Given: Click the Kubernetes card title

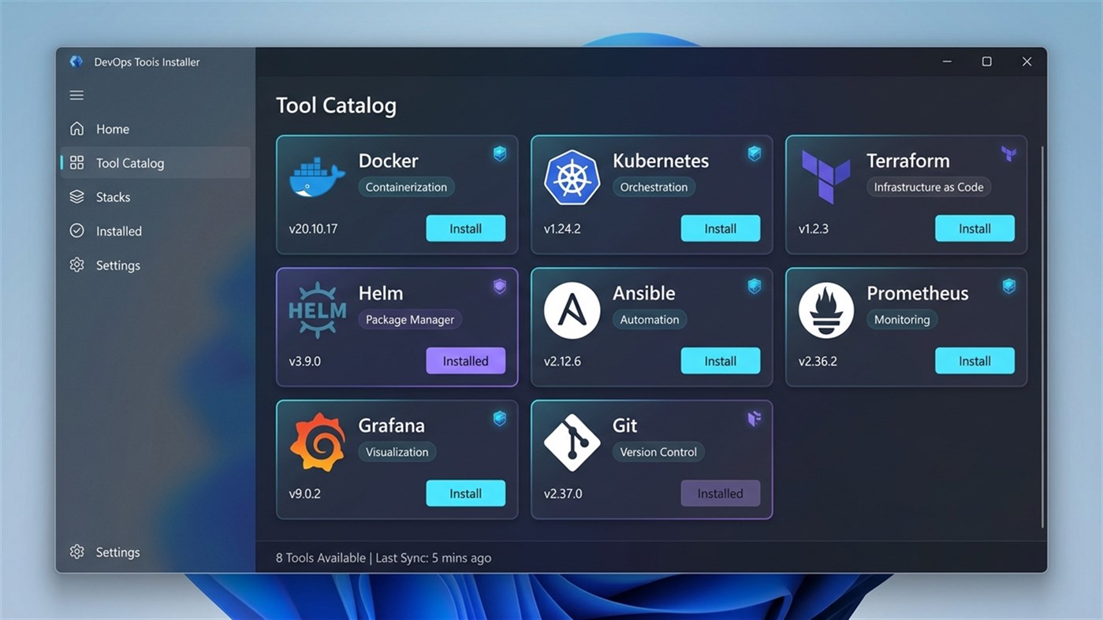Looking at the screenshot, I should click(661, 161).
